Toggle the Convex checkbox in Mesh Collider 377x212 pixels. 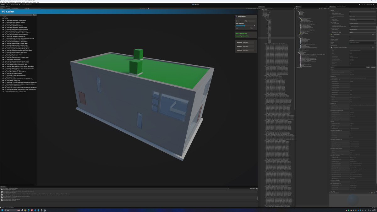[x=350, y=36]
